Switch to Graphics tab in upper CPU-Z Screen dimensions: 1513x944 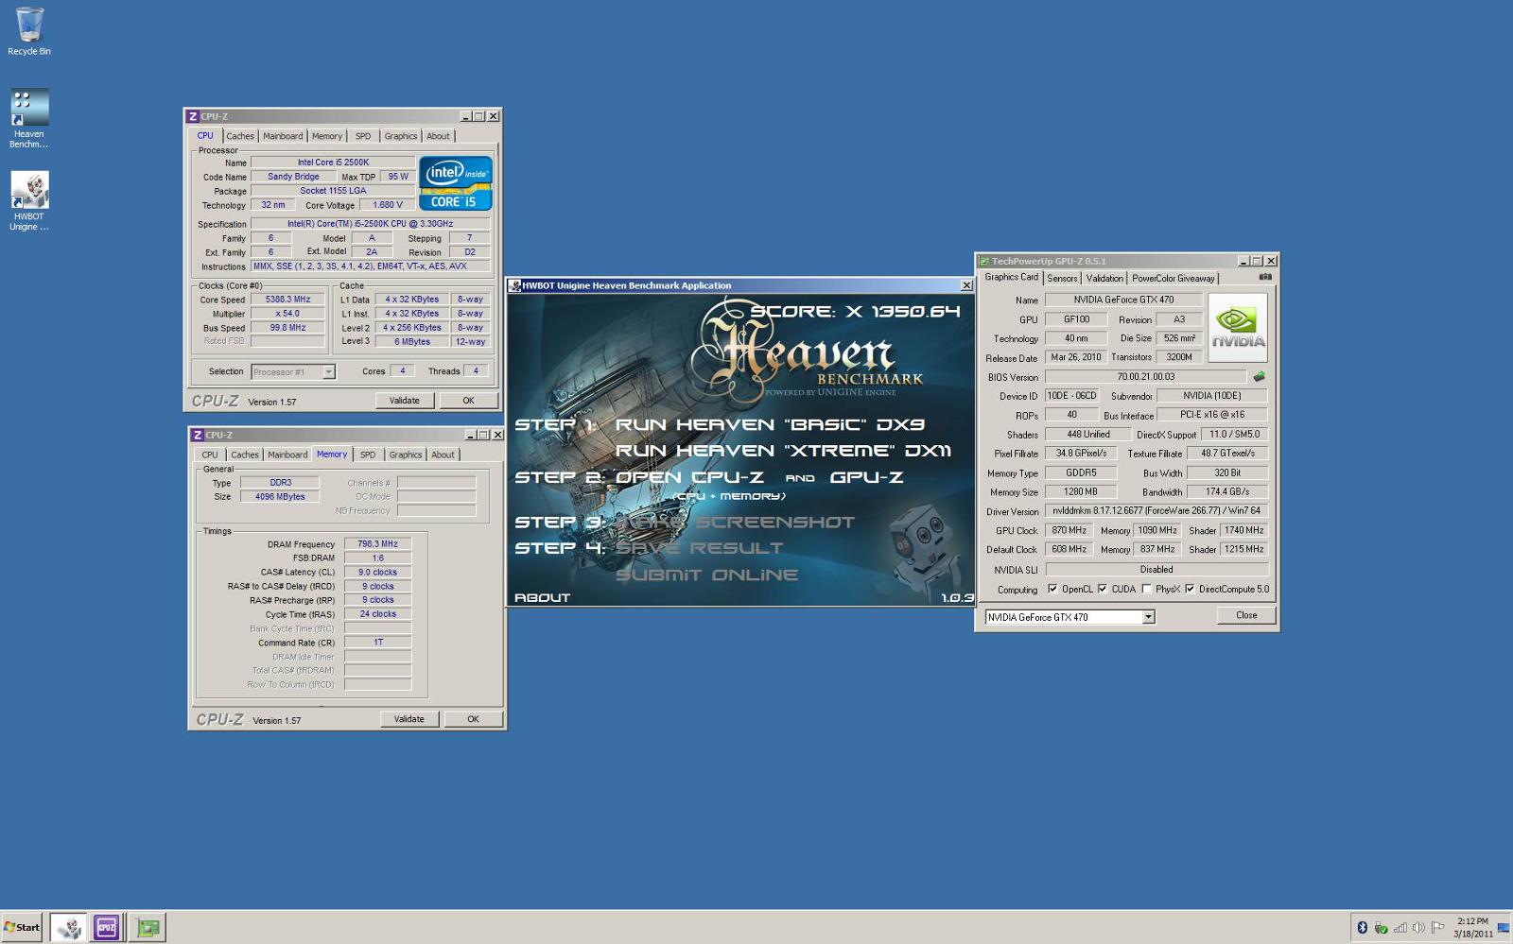[401, 136]
